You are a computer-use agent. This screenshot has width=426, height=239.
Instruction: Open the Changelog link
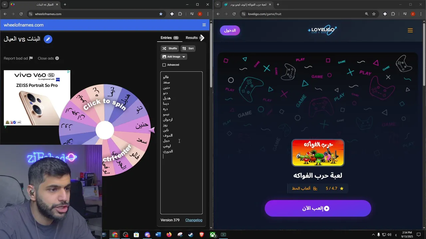194,220
